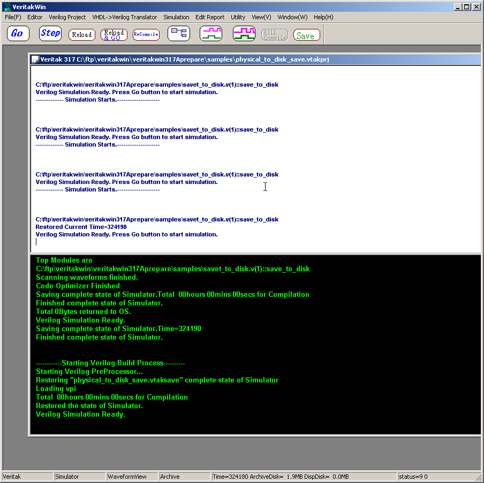Click the WaveformView status bar pane
This screenshot has width=484, height=483.
pos(132,477)
